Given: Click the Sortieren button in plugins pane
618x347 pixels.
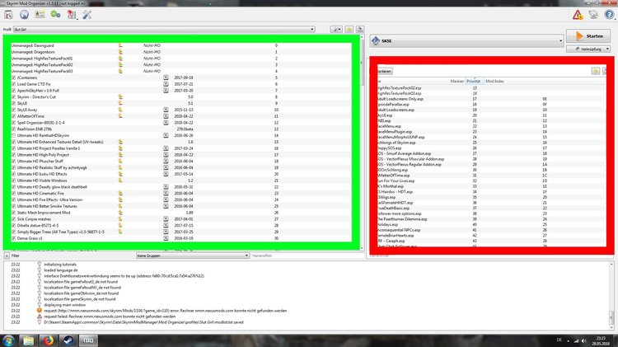Looking at the screenshot, I should (x=385, y=71).
